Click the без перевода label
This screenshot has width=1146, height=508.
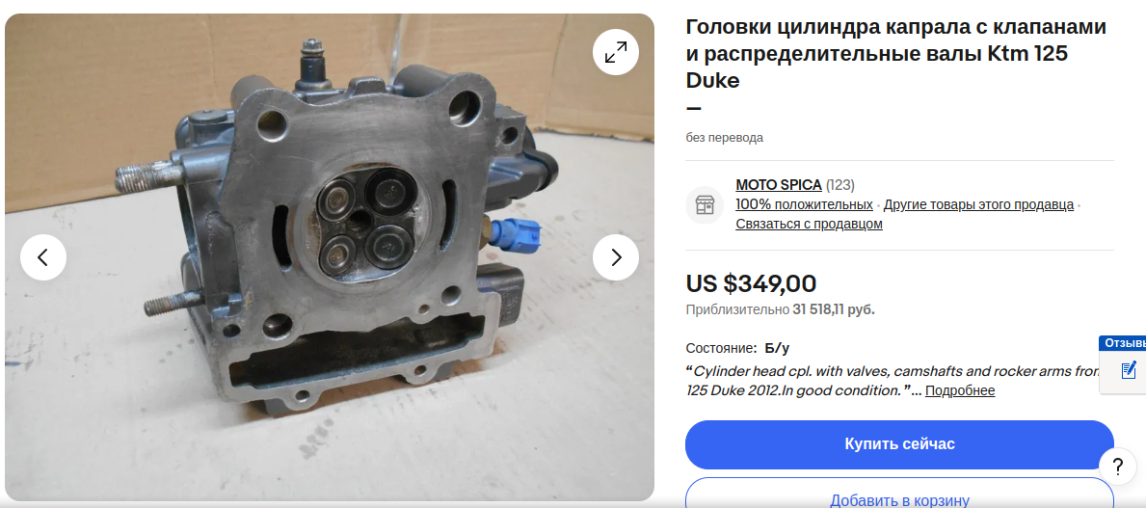point(724,138)
